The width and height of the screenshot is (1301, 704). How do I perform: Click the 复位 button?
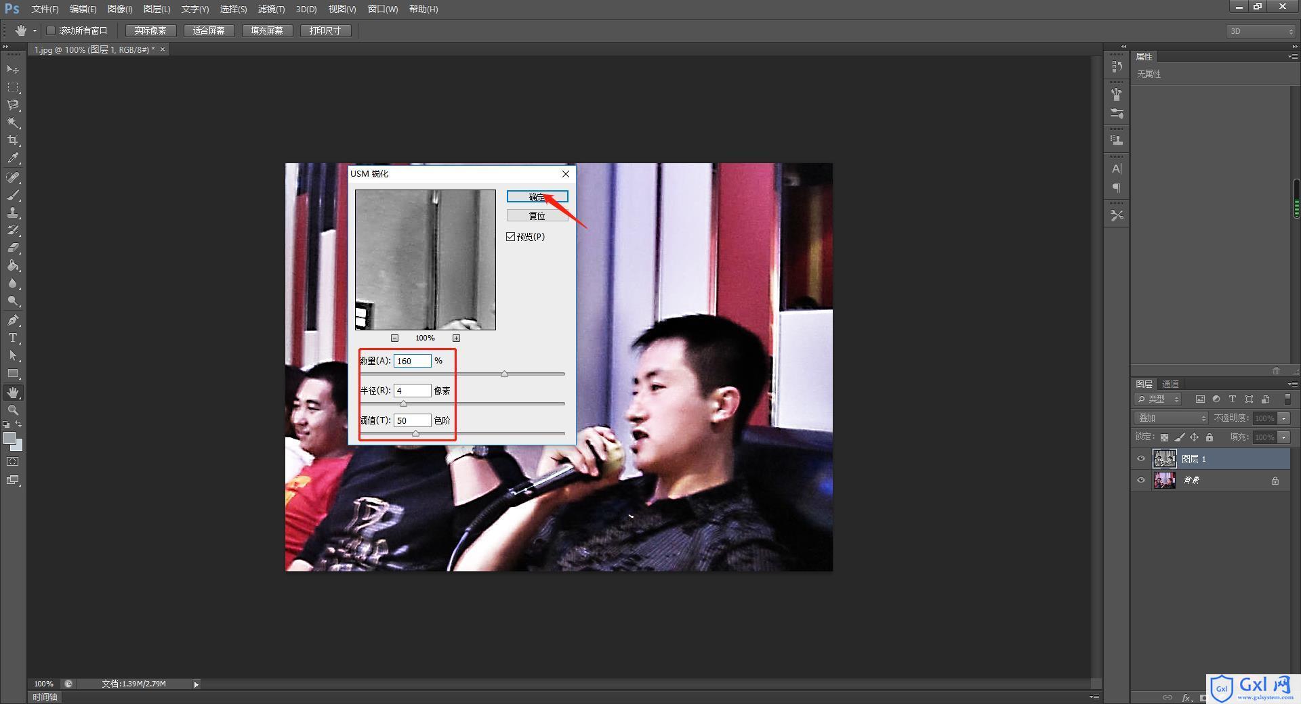537,216
